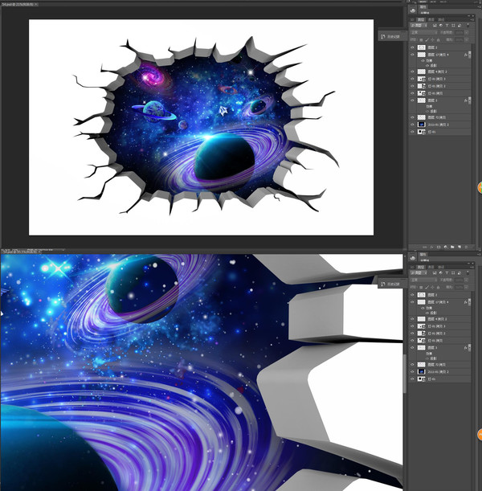The image size is (482, 491).
Task: Click fill value field in upper panel
Action: pos(460,39)
